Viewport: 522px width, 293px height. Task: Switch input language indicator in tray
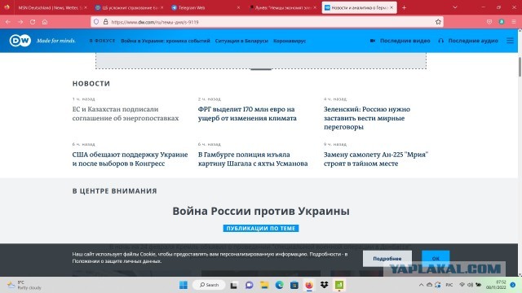[449, 285]
